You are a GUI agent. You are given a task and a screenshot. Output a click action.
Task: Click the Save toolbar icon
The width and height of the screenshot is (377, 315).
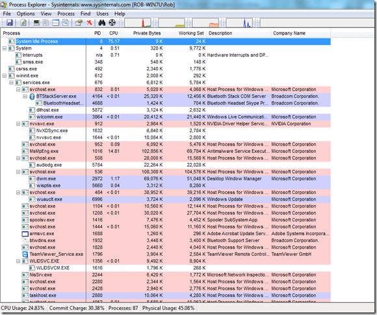[9, 23]
